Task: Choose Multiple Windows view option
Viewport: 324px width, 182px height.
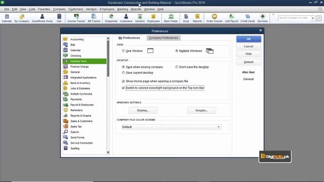Action: [x=177, y=51]
